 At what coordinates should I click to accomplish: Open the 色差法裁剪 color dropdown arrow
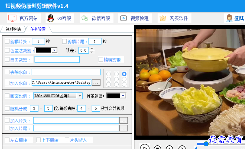pyautogui.click(x=54, y=50)
